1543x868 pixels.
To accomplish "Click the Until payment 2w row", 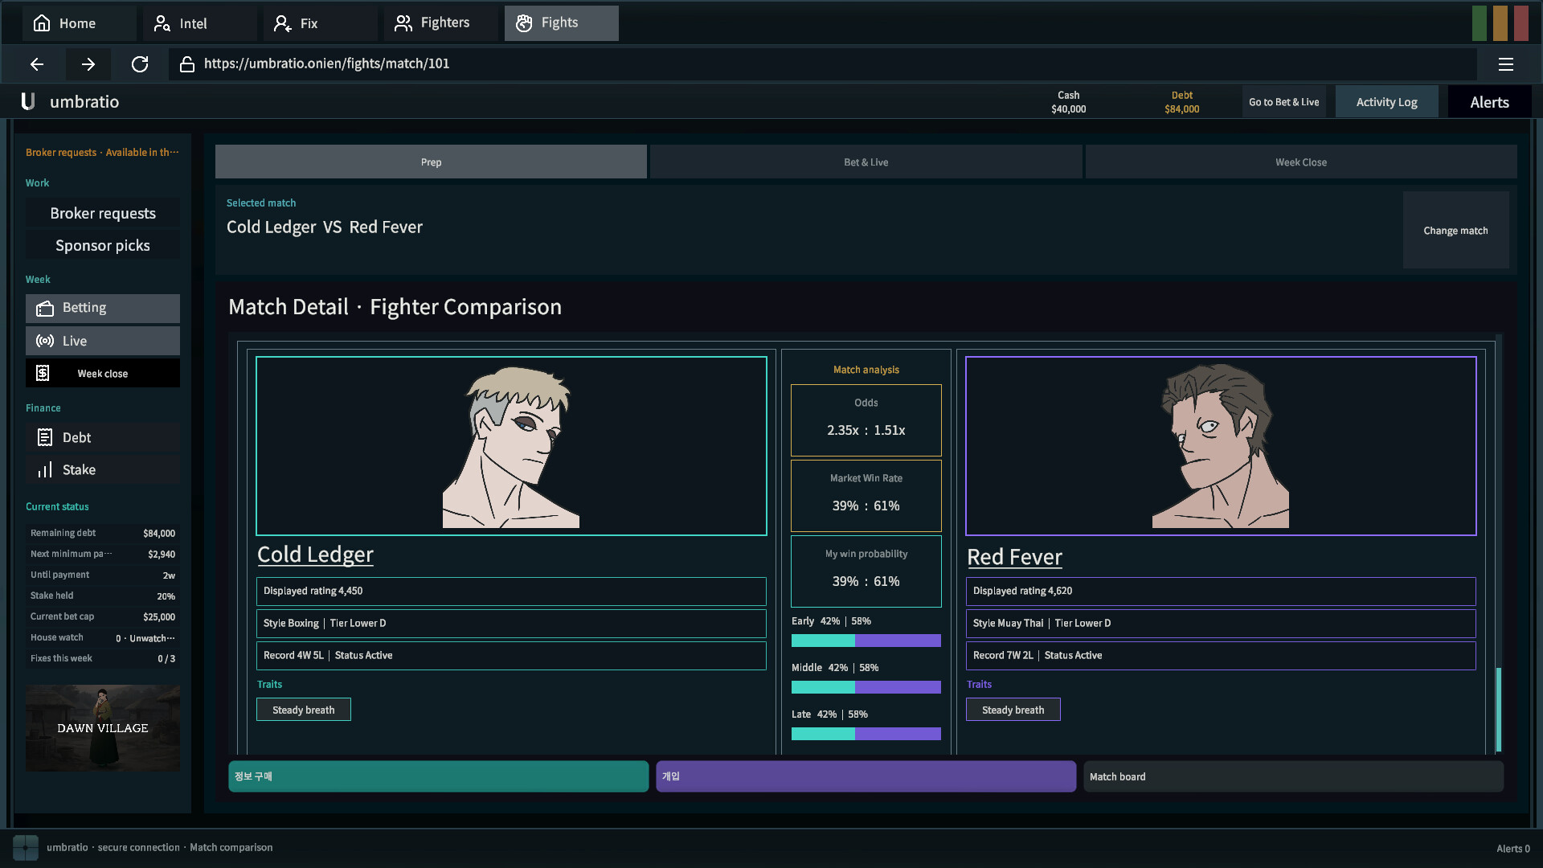I will pyautogui.click(x=103, y=575).
